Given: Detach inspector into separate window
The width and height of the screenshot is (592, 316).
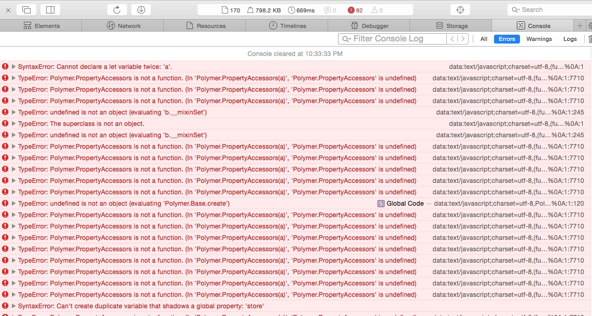Looking at the screenshot, I should tap(26, 10).
